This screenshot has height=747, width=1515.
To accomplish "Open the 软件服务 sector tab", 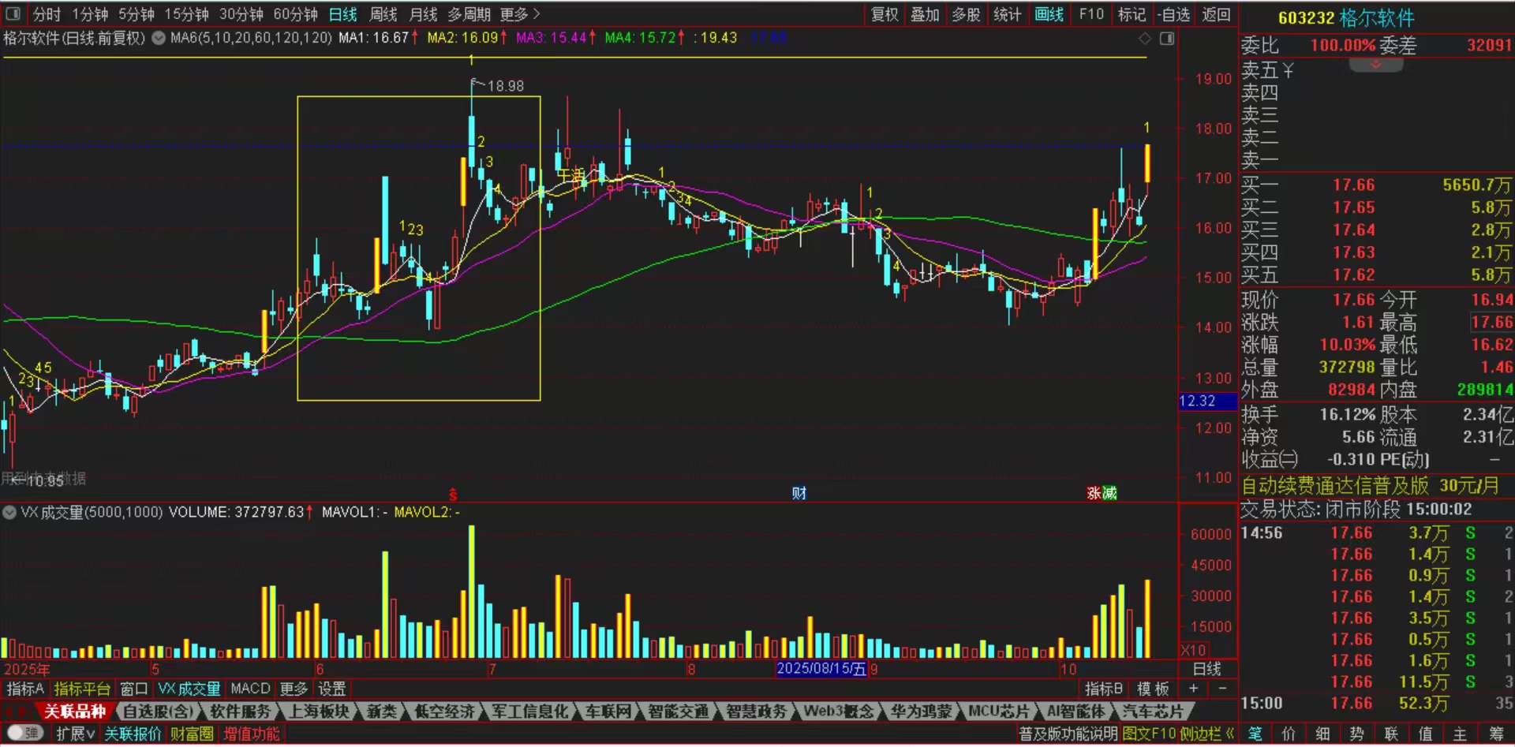I will [x=240, y=712].
